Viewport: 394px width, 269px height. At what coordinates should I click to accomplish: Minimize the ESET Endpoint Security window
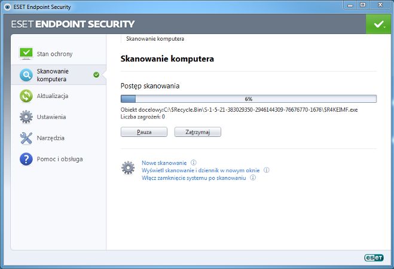click(350, 5)
